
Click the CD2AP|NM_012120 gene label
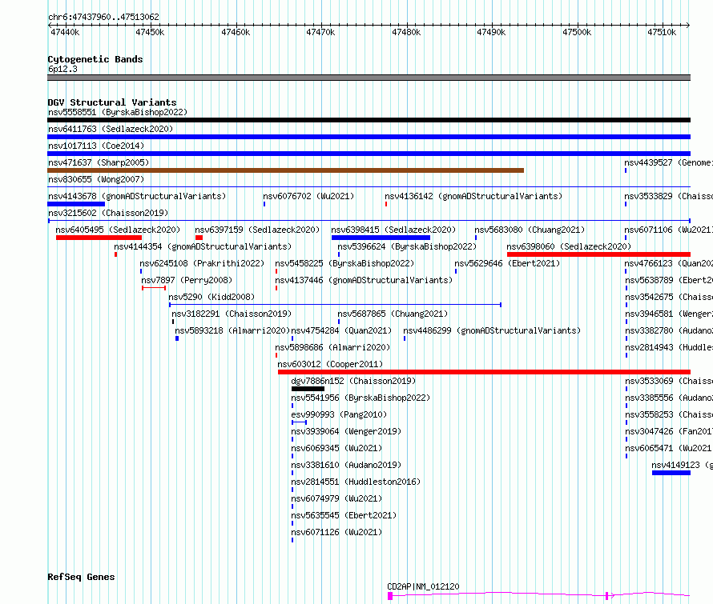(x=423, y=586)
